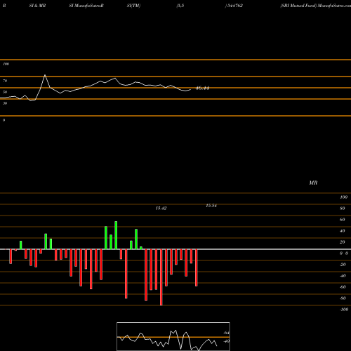Click the tallest green histogram bar
Viewport: 351px width, 351px height.
coord(116,235)
